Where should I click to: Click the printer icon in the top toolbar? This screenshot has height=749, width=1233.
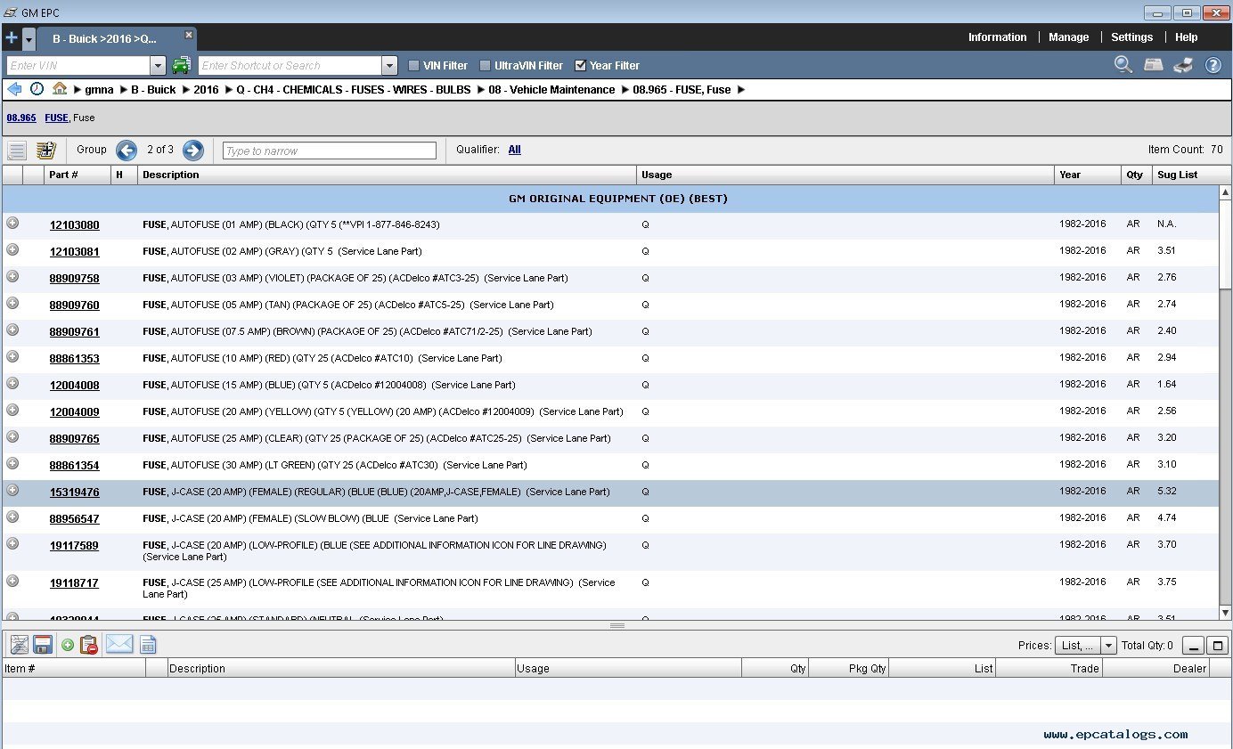(x=1183, y=65)
